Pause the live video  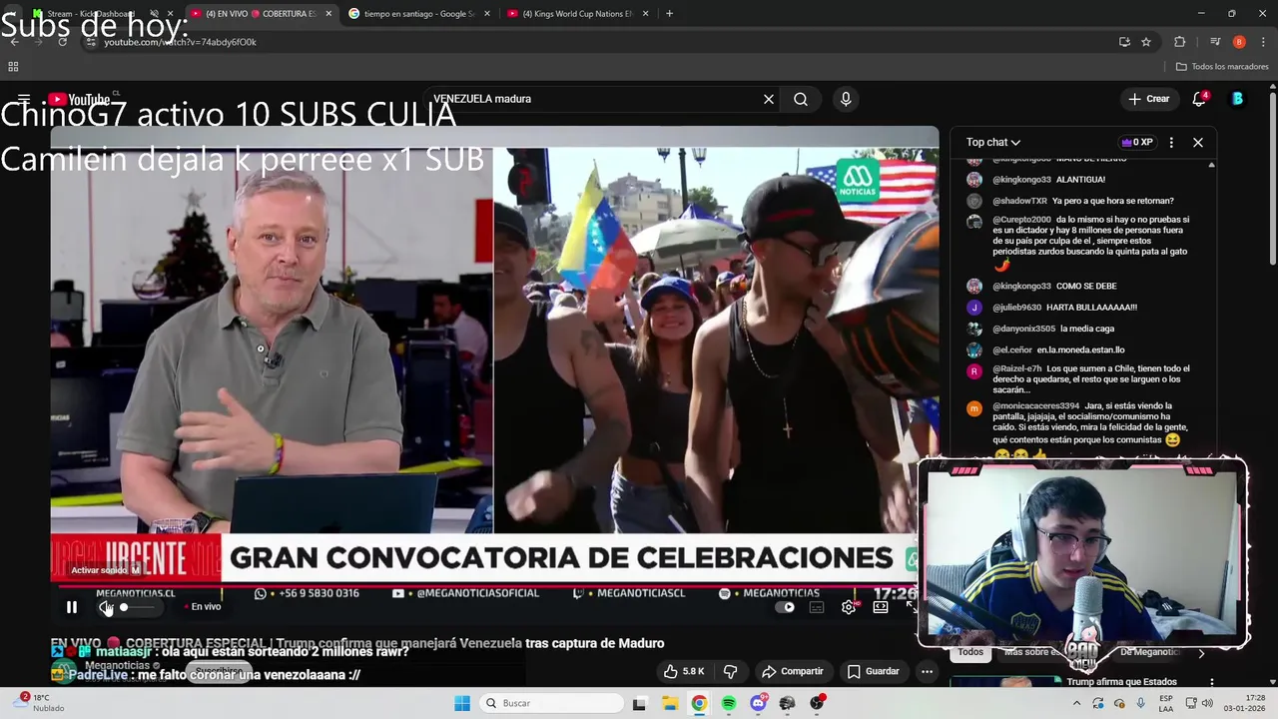pyautogui.click(x=72, y=607)
